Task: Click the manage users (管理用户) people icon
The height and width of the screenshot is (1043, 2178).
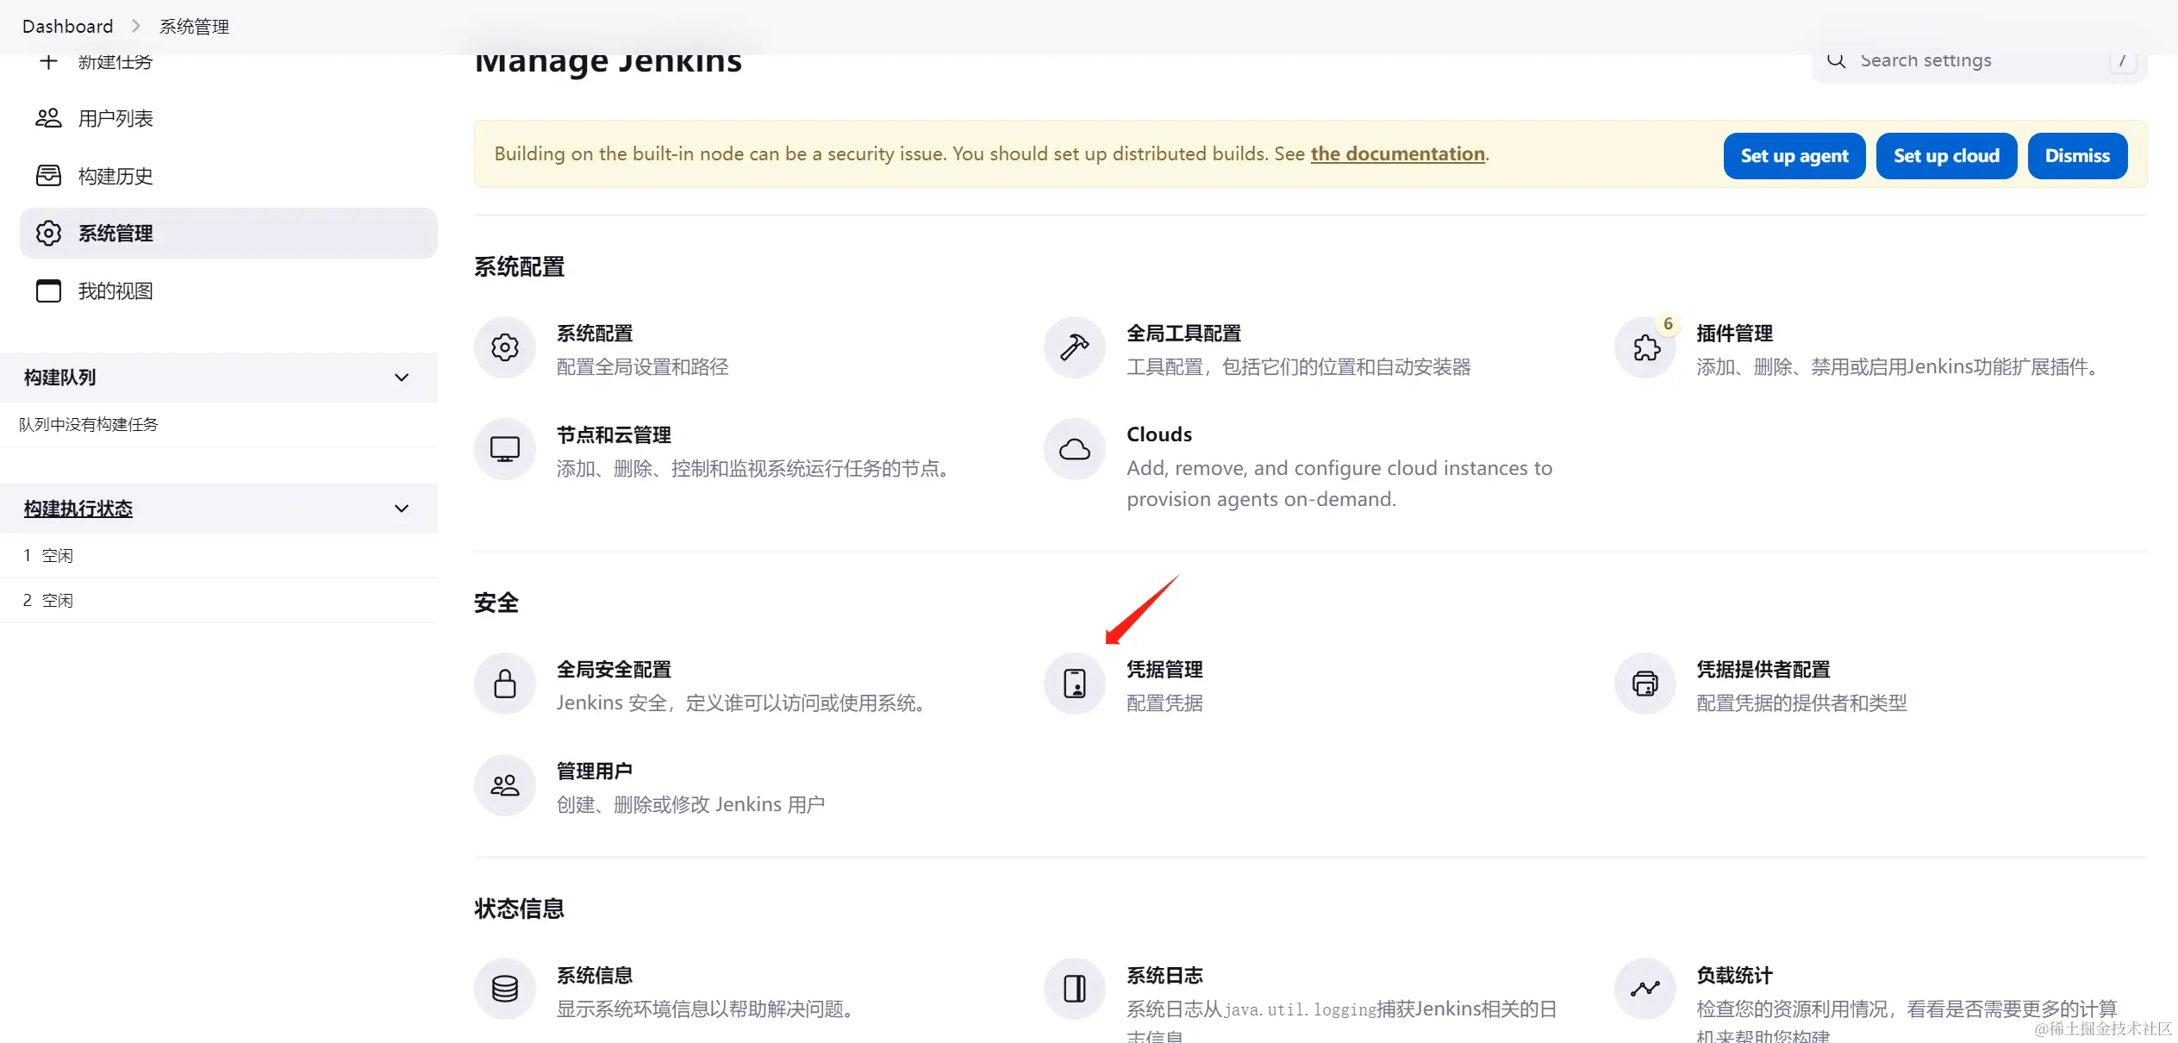Action: [504, 785]
